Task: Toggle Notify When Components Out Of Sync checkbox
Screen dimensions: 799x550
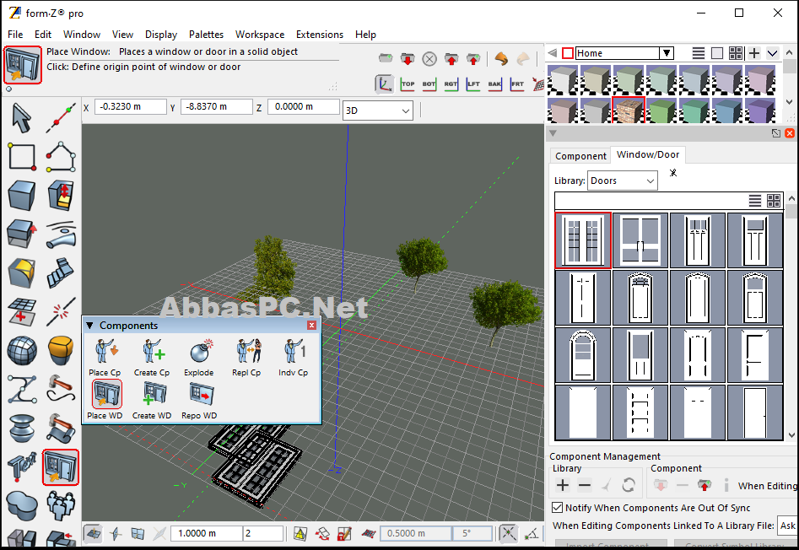Action: (558, 507)
